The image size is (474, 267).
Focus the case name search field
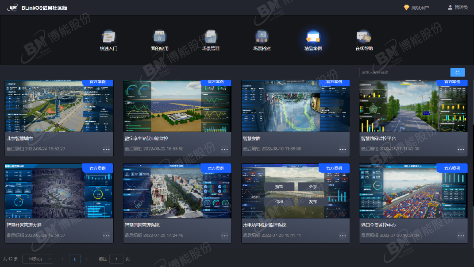click(x=404, y=73)
